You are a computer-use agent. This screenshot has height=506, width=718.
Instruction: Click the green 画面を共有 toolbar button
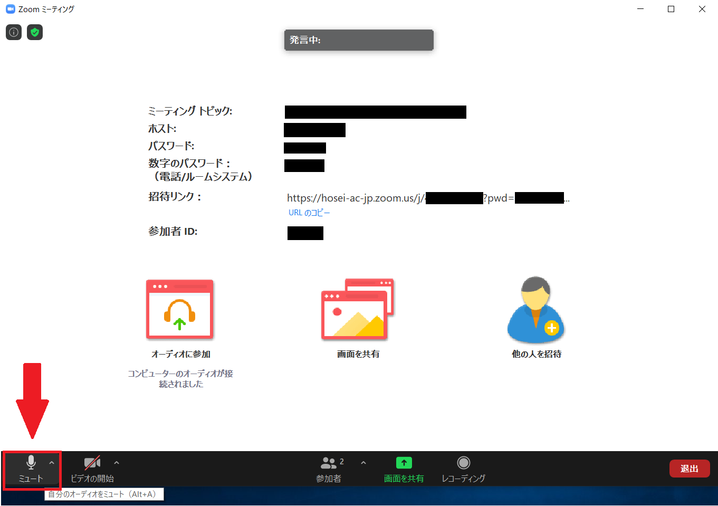pyautogui.click(x=404, y=469)
